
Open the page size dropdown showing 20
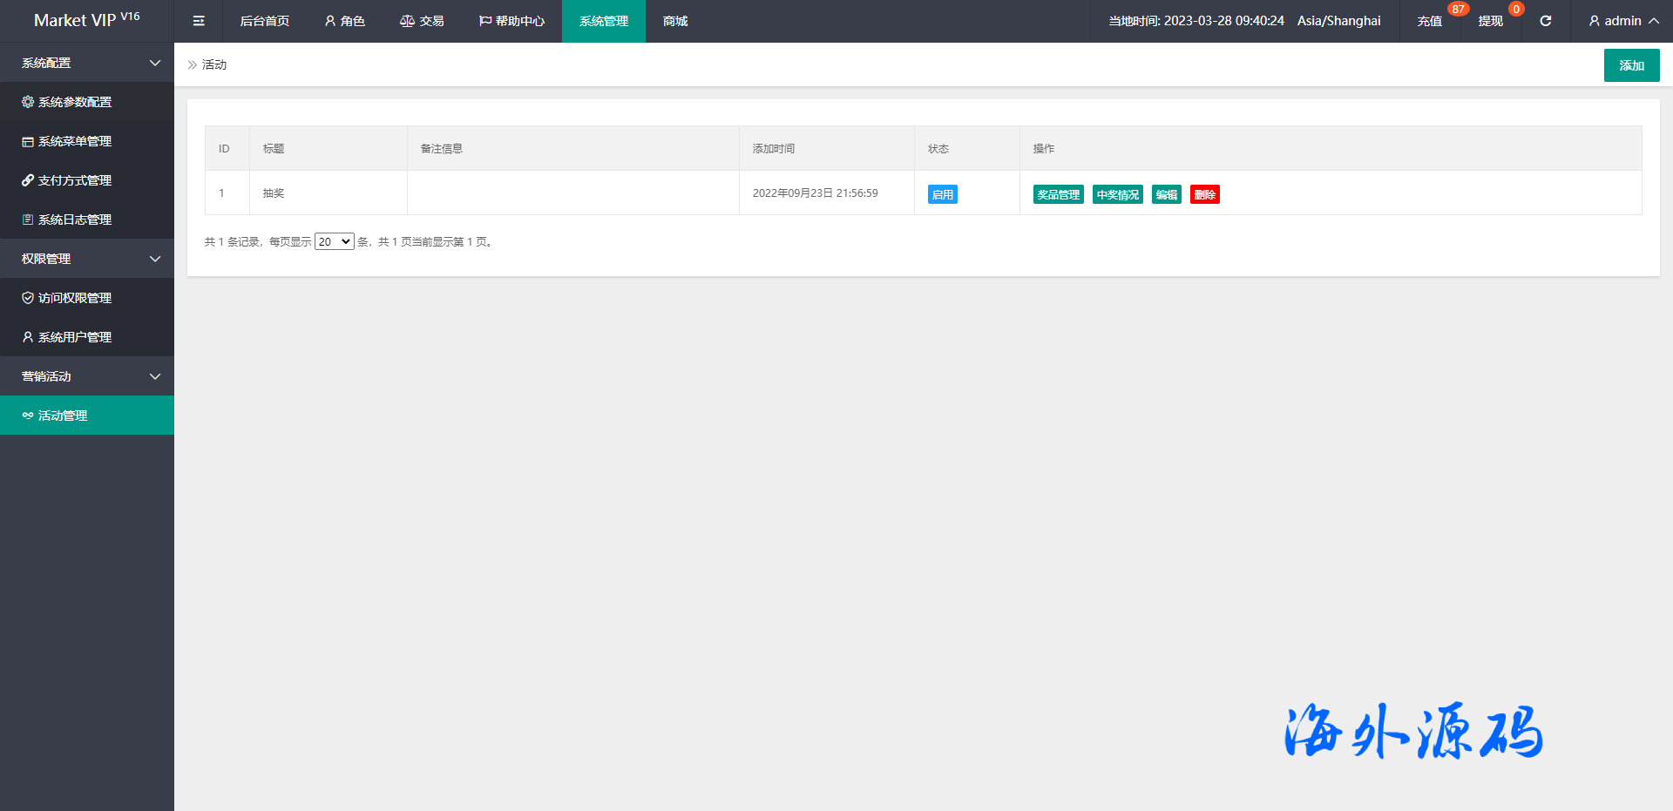pyautogui.click(x=334, y=241)
